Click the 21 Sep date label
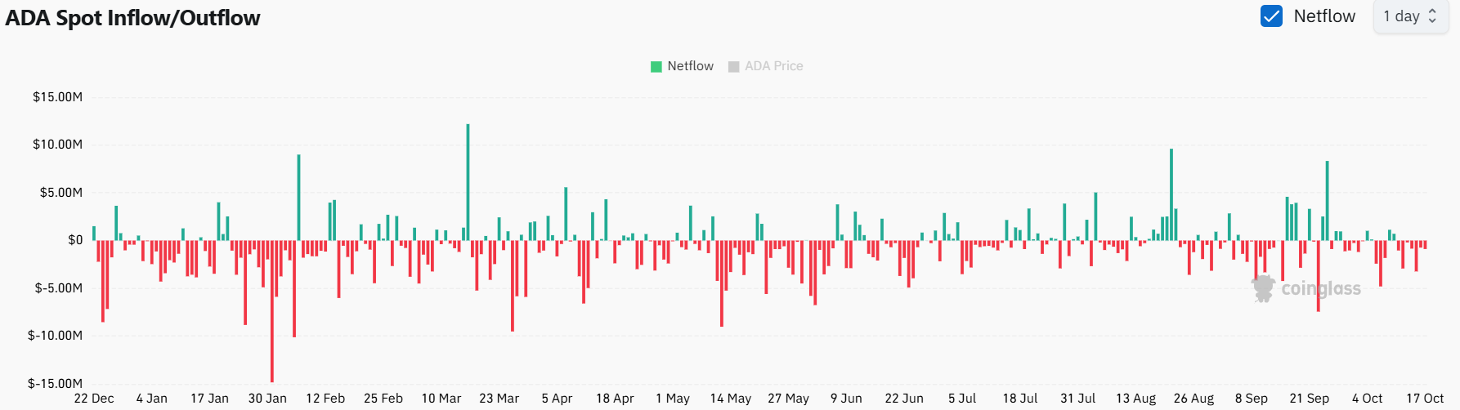This screenshot has height=410, width=1460. 1310,399
